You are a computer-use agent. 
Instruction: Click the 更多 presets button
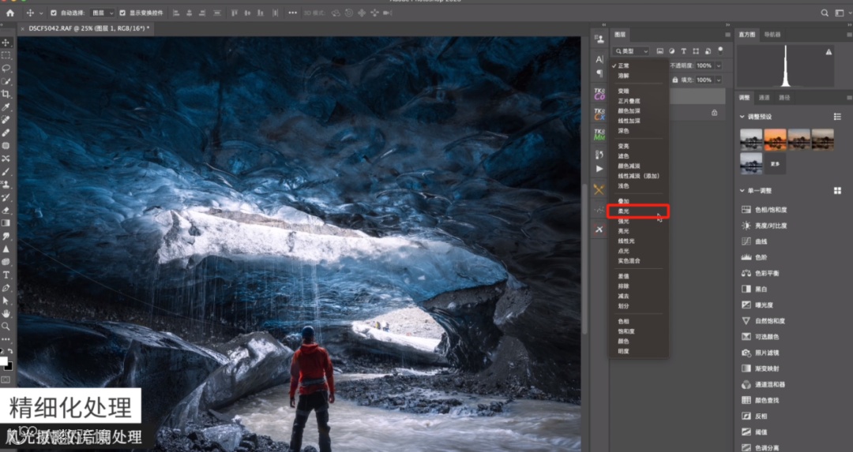(776, 163)
